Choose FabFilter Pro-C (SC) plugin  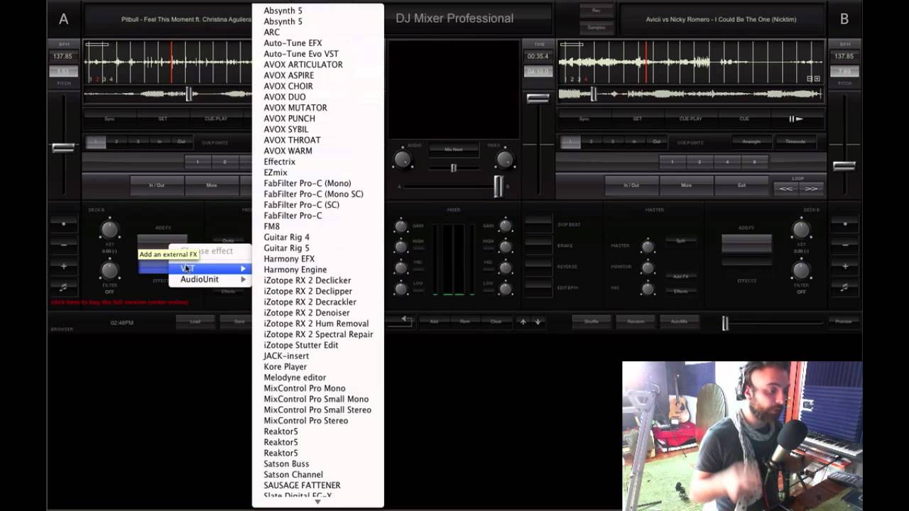point(301,204)
